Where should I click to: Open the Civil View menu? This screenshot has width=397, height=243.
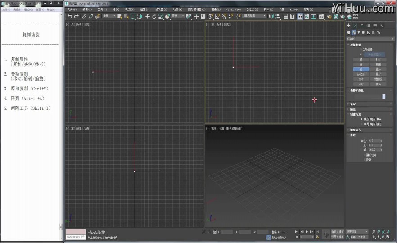click(x=234, y=9)
